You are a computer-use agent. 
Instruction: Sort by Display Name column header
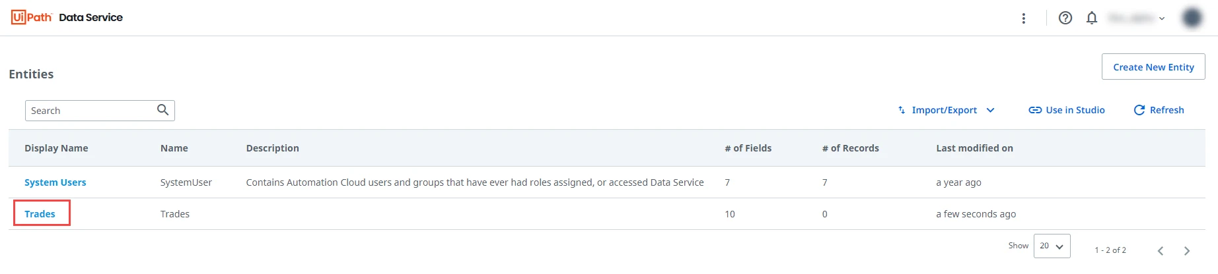click(x=56, y=148)
